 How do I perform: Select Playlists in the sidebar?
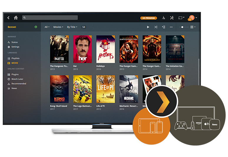(15, 58)
